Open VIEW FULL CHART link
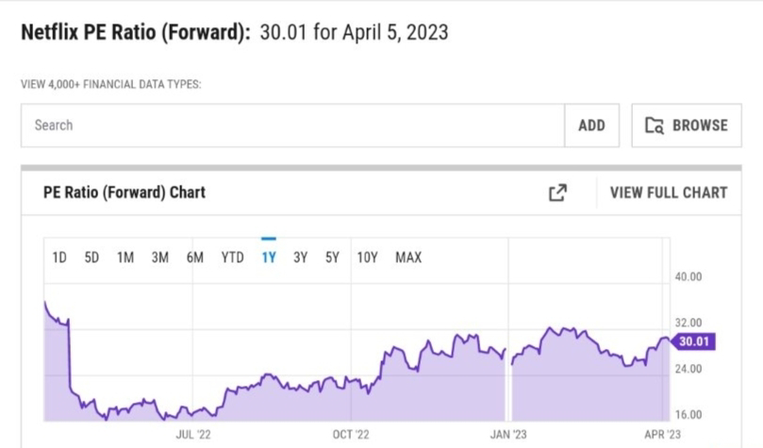The height and width of the screenshot is (448, 763). 669,192
